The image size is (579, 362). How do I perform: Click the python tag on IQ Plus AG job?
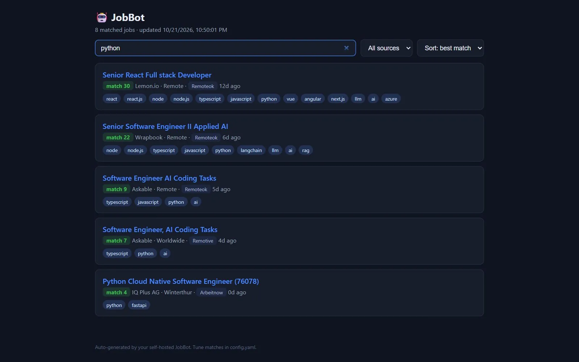(x=114, y=305)
